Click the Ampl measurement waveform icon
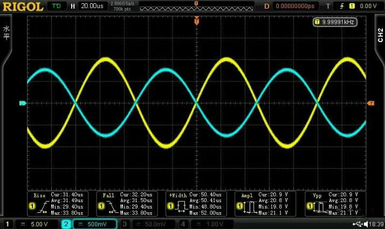This screenshot has width=385, height=229. [x=249, y=206]
